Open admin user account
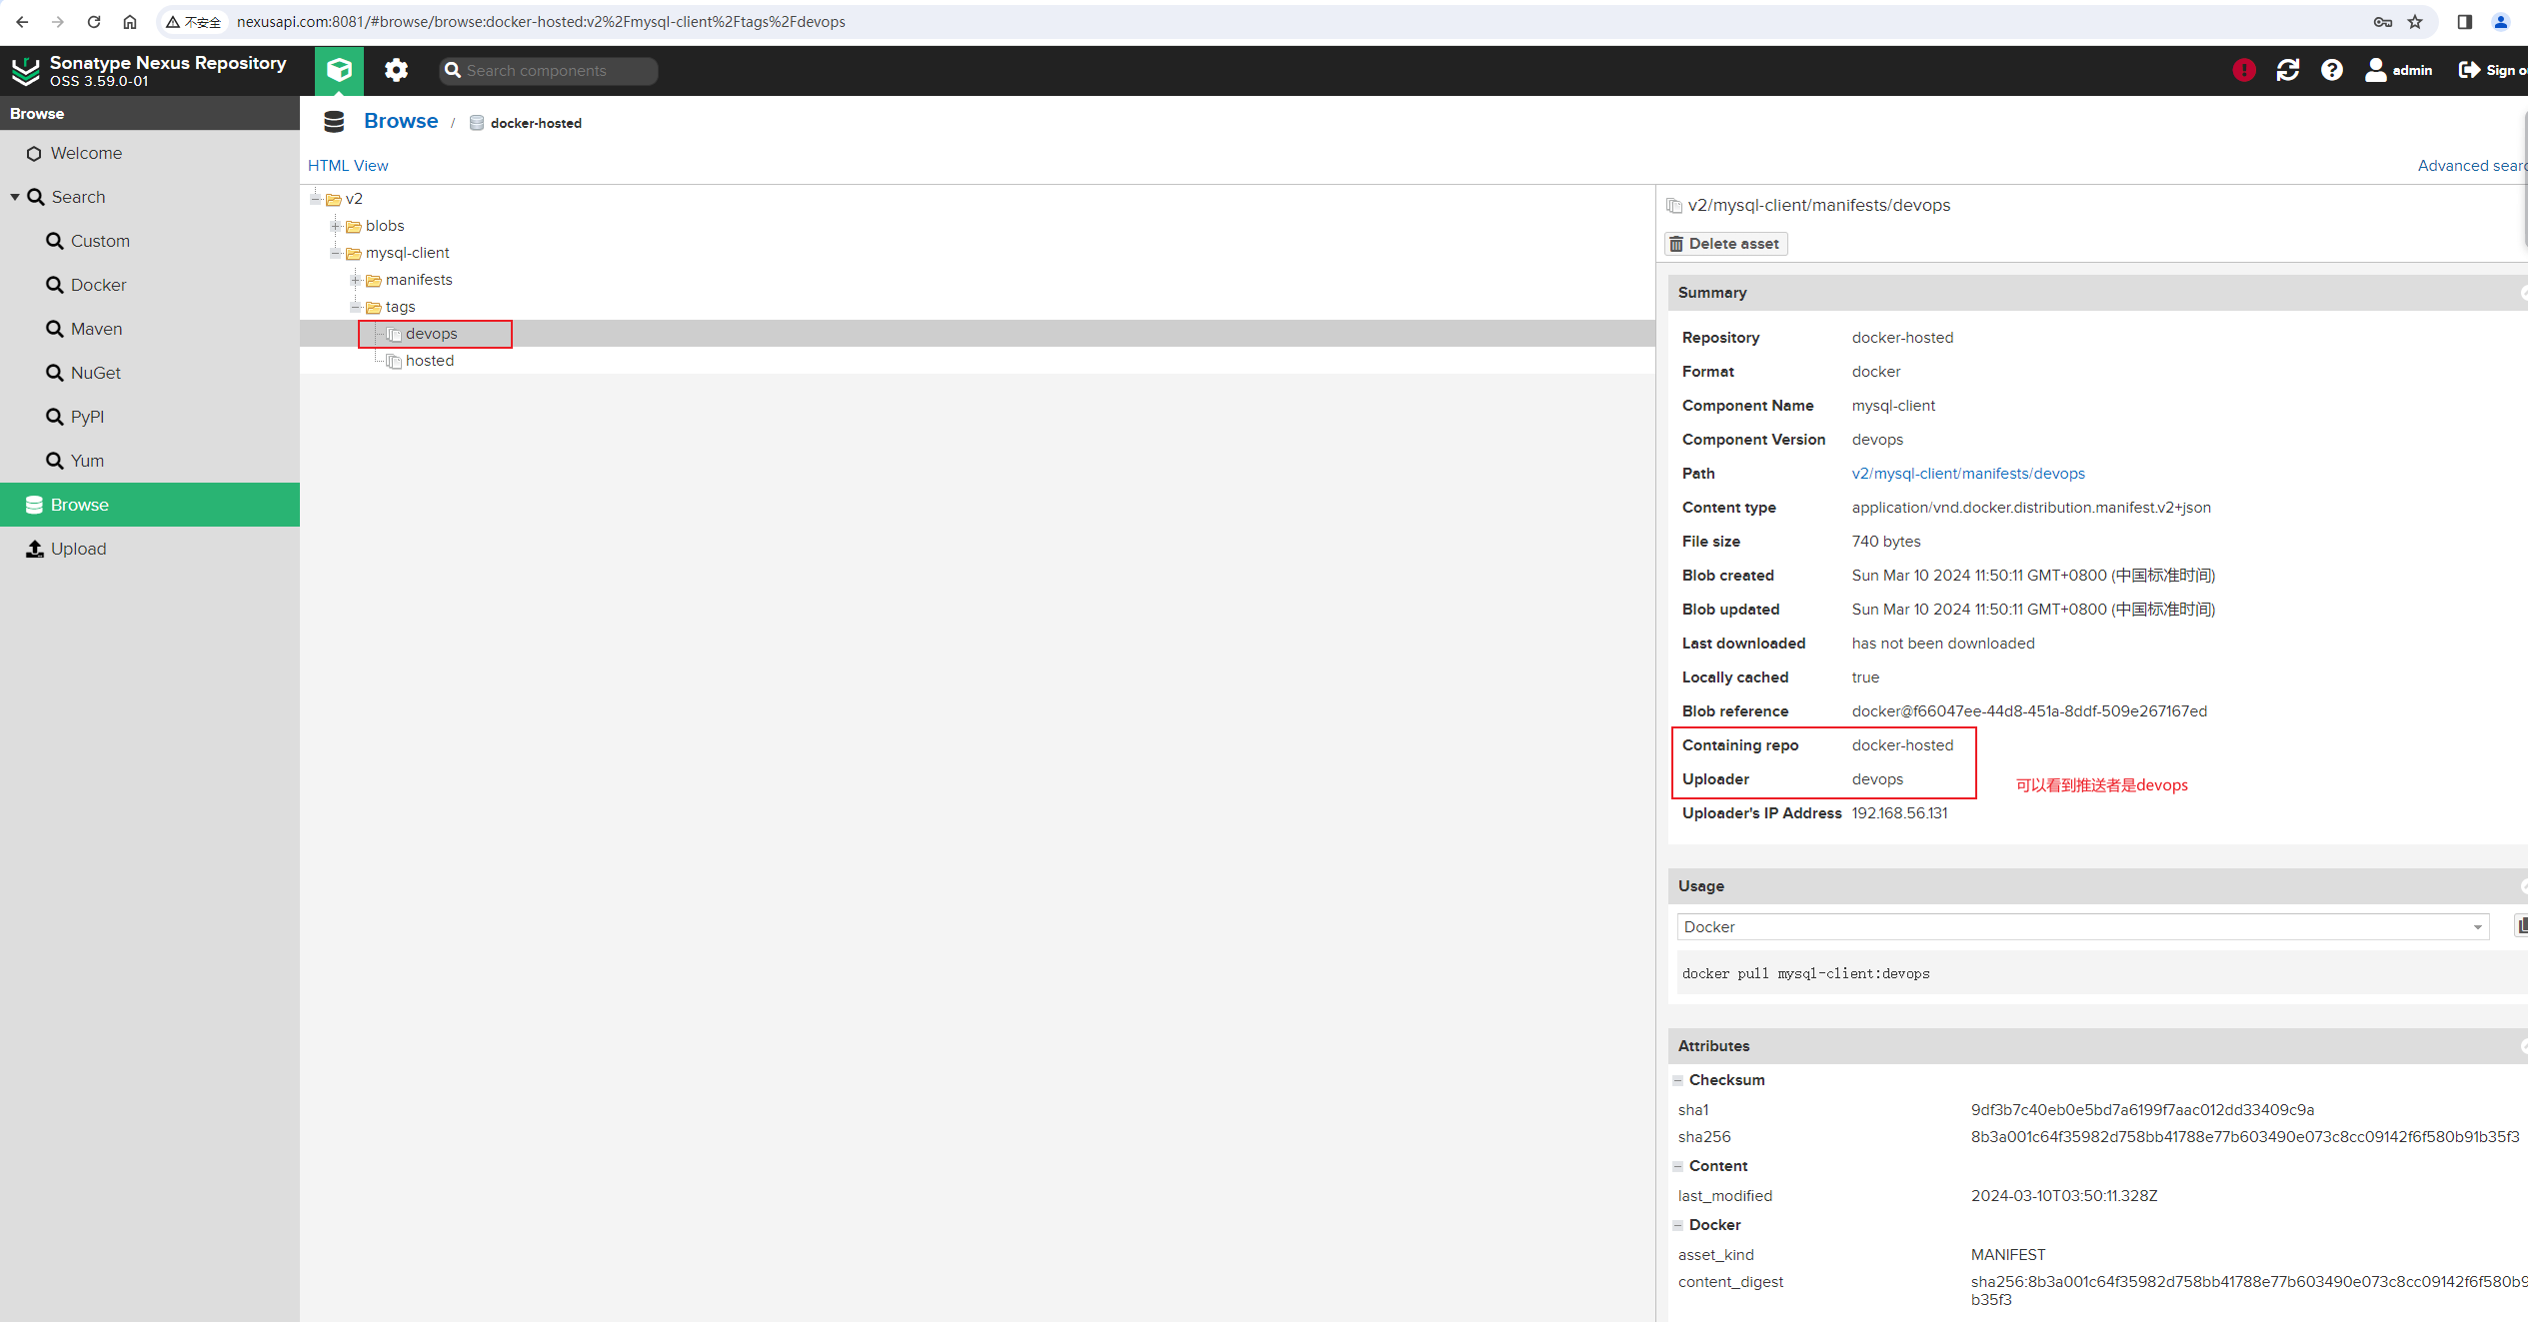The image size is (2528, 1322). coord(2398,70)
